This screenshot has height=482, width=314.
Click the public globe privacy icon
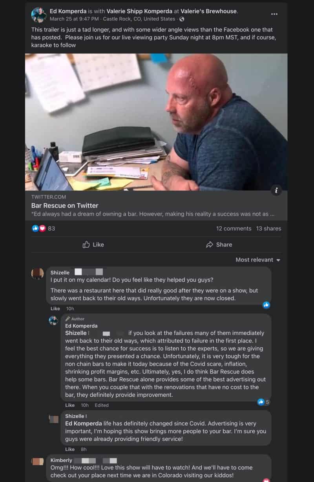tap(182, 19)
